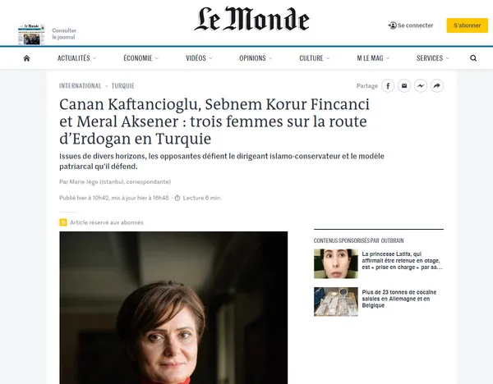Click the home icon in navigation bar
The height and width of the screenshot is (384, 493).
26,58
